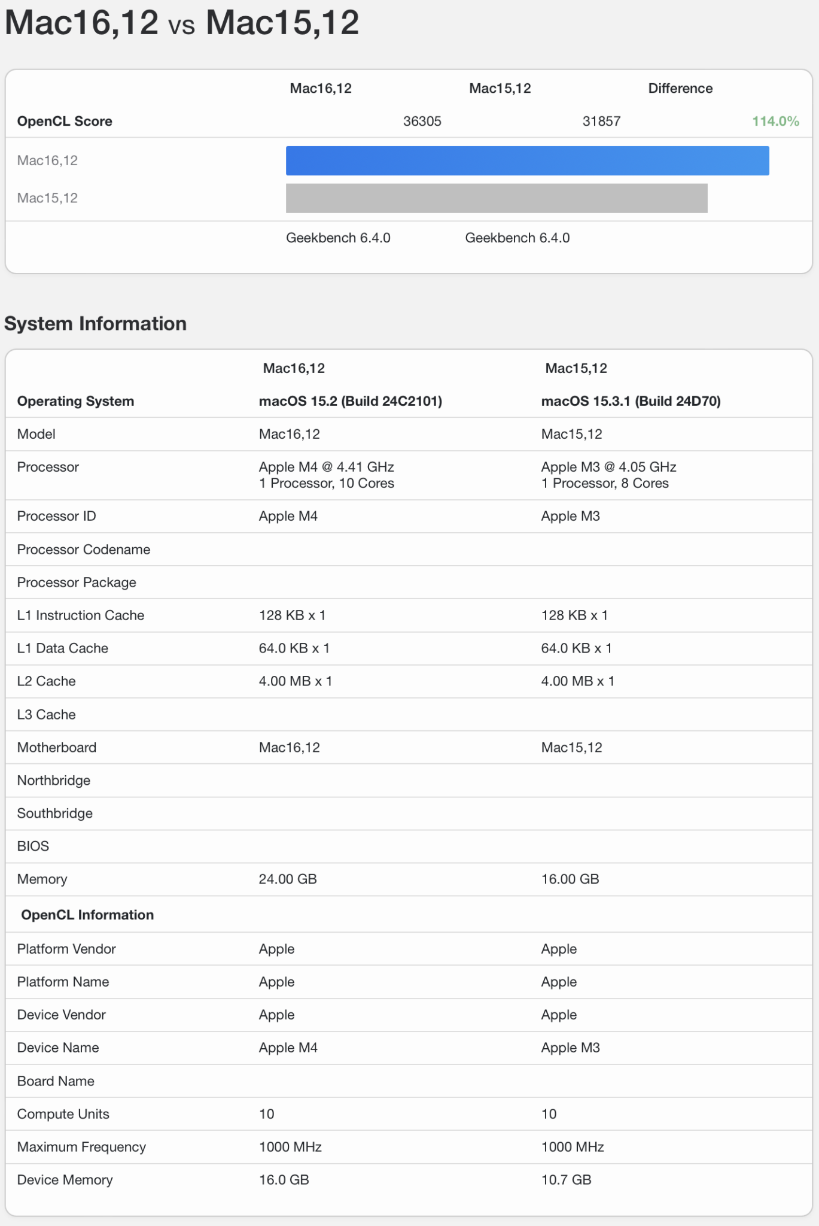Click the L3 Cache row label
This screenshot has height=1226, width=819.
tap(46, 714)
